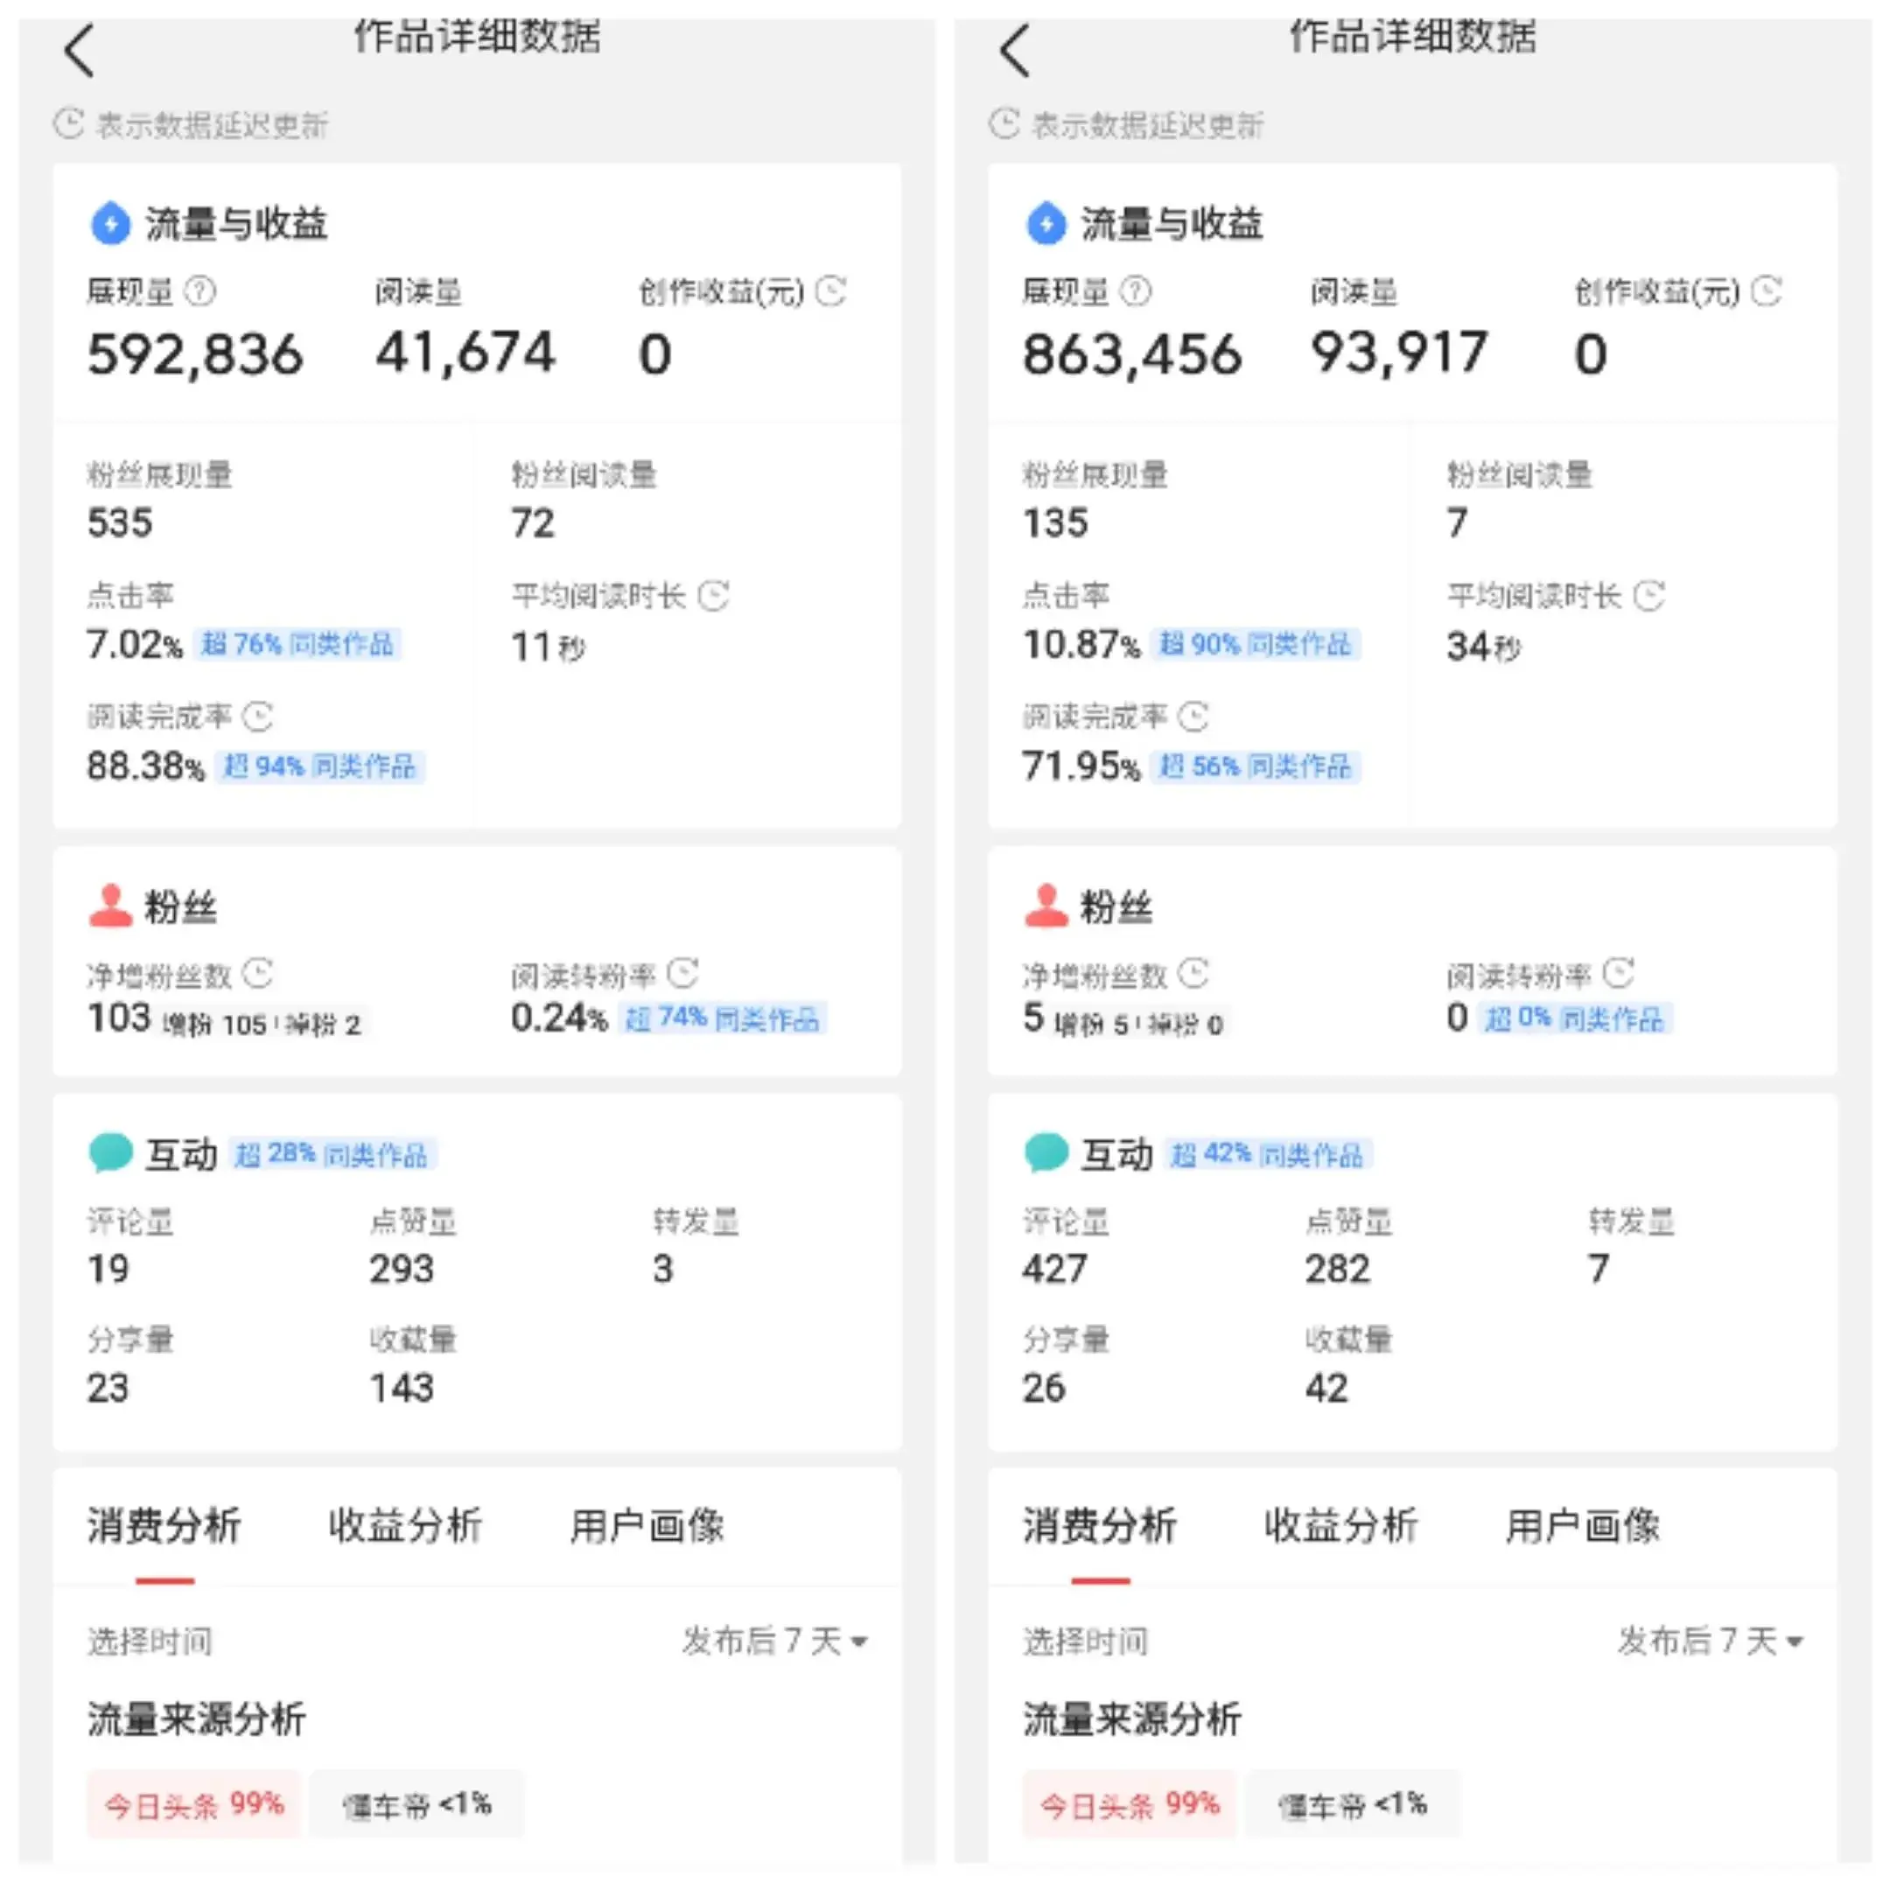
Task: Tap the delay icon beside left 净增粉丝数
Action: point(257,973)
